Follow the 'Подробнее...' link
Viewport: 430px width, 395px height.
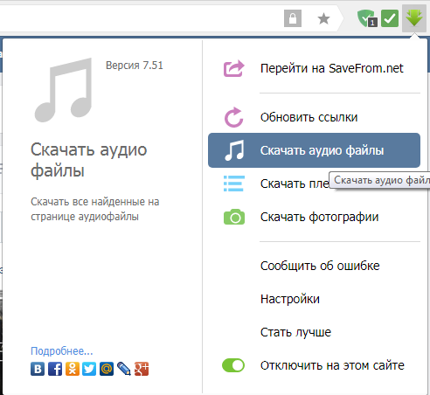pyautogui.click(x=62, y=351)
